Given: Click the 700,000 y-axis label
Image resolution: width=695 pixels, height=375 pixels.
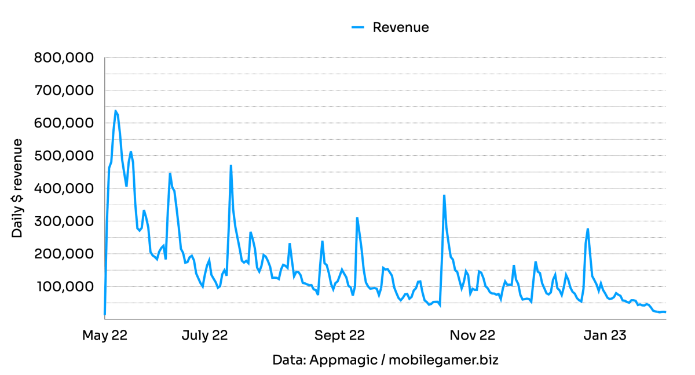Looking at the screenshot, I should (x=65, y=90).
